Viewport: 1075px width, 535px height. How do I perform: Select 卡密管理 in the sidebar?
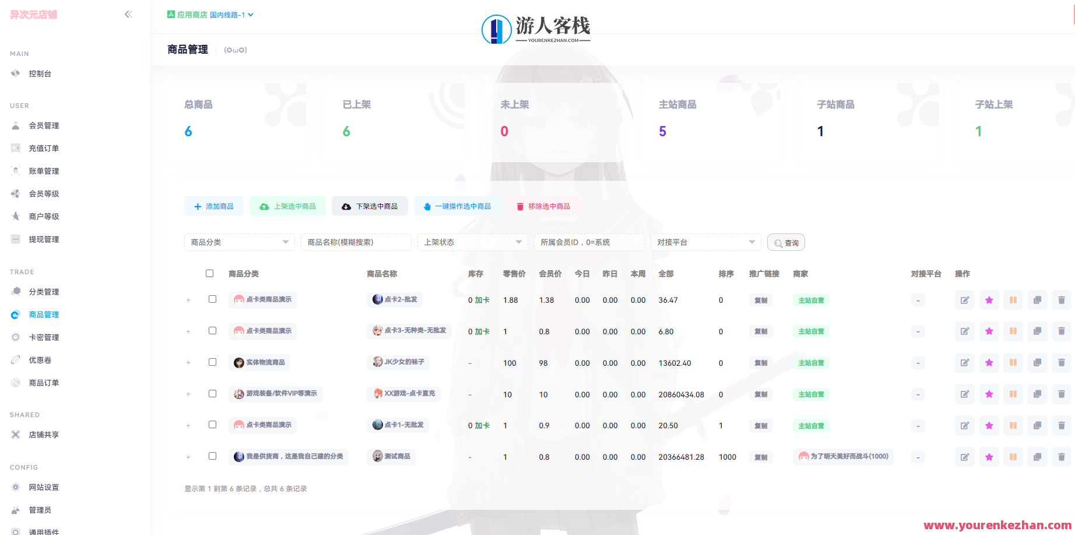44,337
